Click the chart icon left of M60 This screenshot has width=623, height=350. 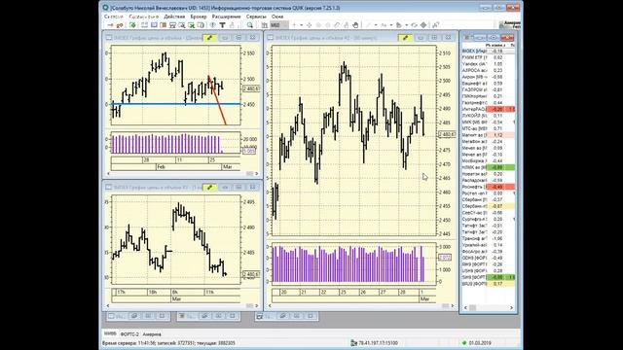click(265, 25)
